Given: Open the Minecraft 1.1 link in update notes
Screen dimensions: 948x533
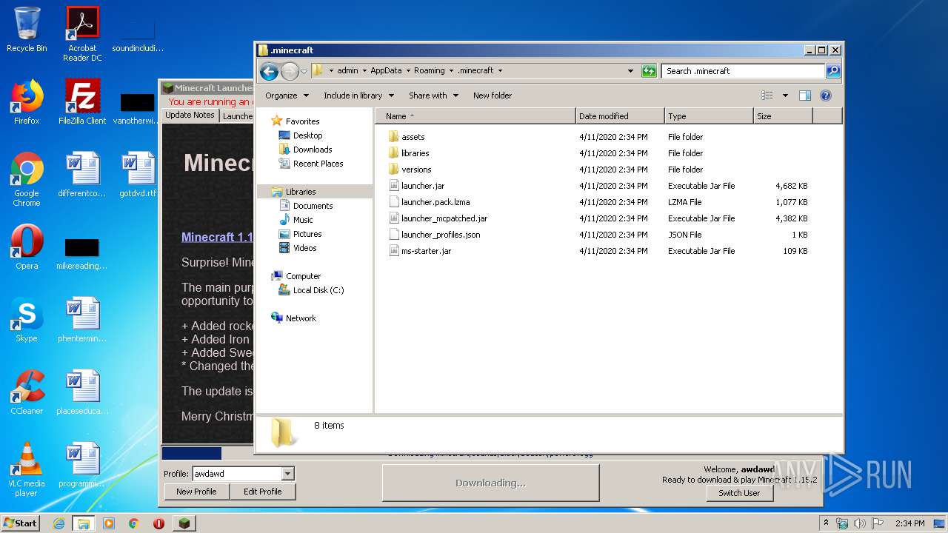Looking at the screenshot, I should click(x=217, y=238).
